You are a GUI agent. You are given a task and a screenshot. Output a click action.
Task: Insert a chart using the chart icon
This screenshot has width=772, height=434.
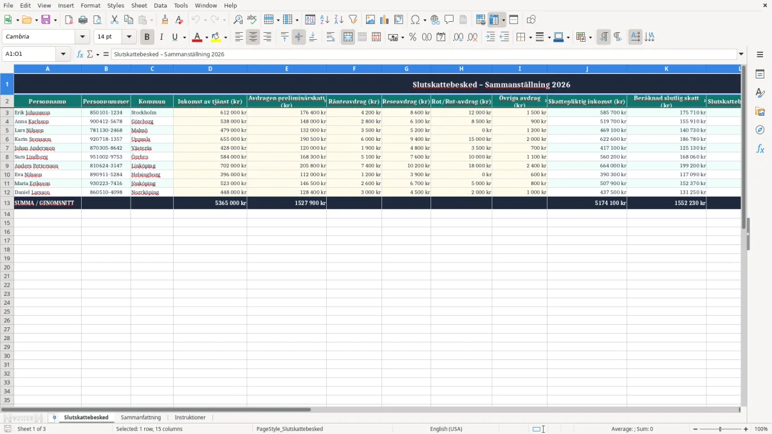pos(385,20)
